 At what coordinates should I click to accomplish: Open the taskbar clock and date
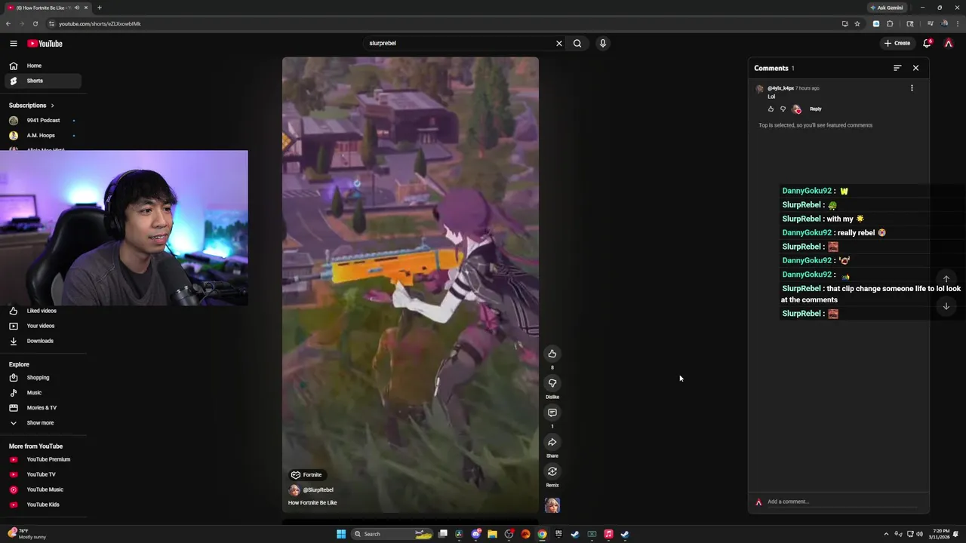(941, 534)
